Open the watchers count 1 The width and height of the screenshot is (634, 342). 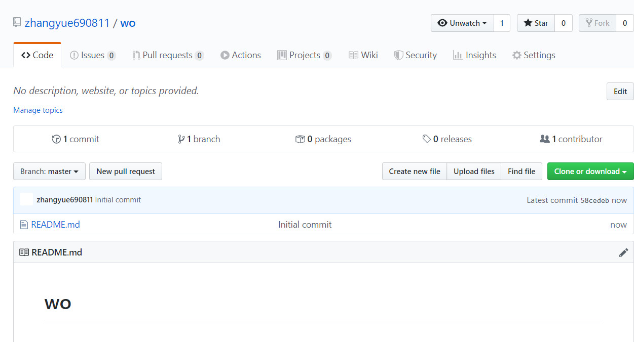click(502, 23)
